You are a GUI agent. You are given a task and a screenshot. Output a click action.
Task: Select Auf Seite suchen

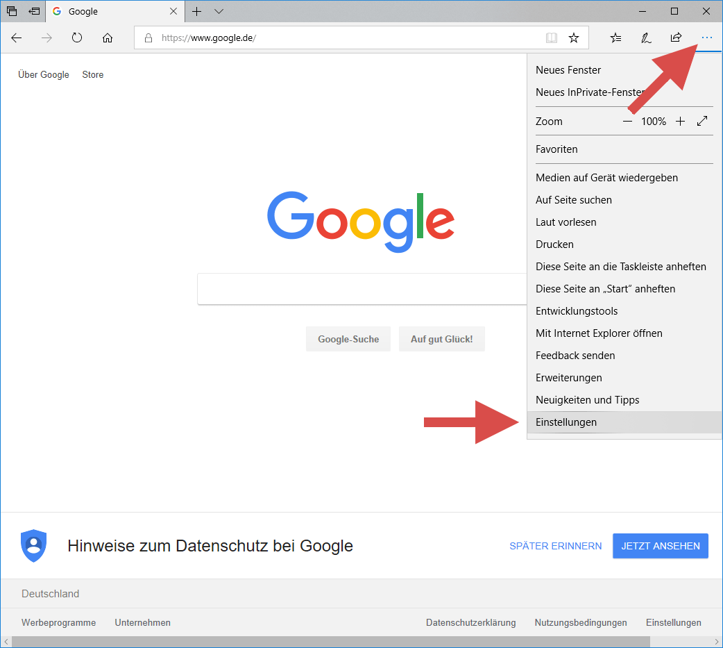click(624, 200)
